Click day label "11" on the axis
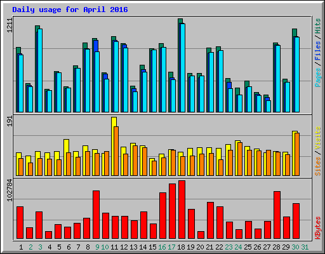Image resolution: width=325 pixels, height=254 pixels. 114,247
